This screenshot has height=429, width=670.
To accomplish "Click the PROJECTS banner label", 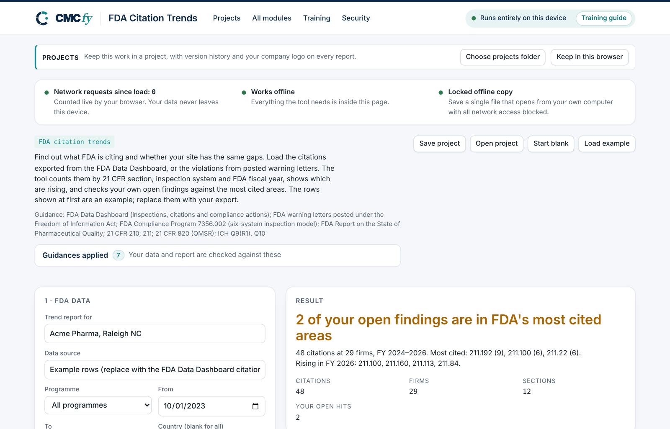I will (60, 57).
